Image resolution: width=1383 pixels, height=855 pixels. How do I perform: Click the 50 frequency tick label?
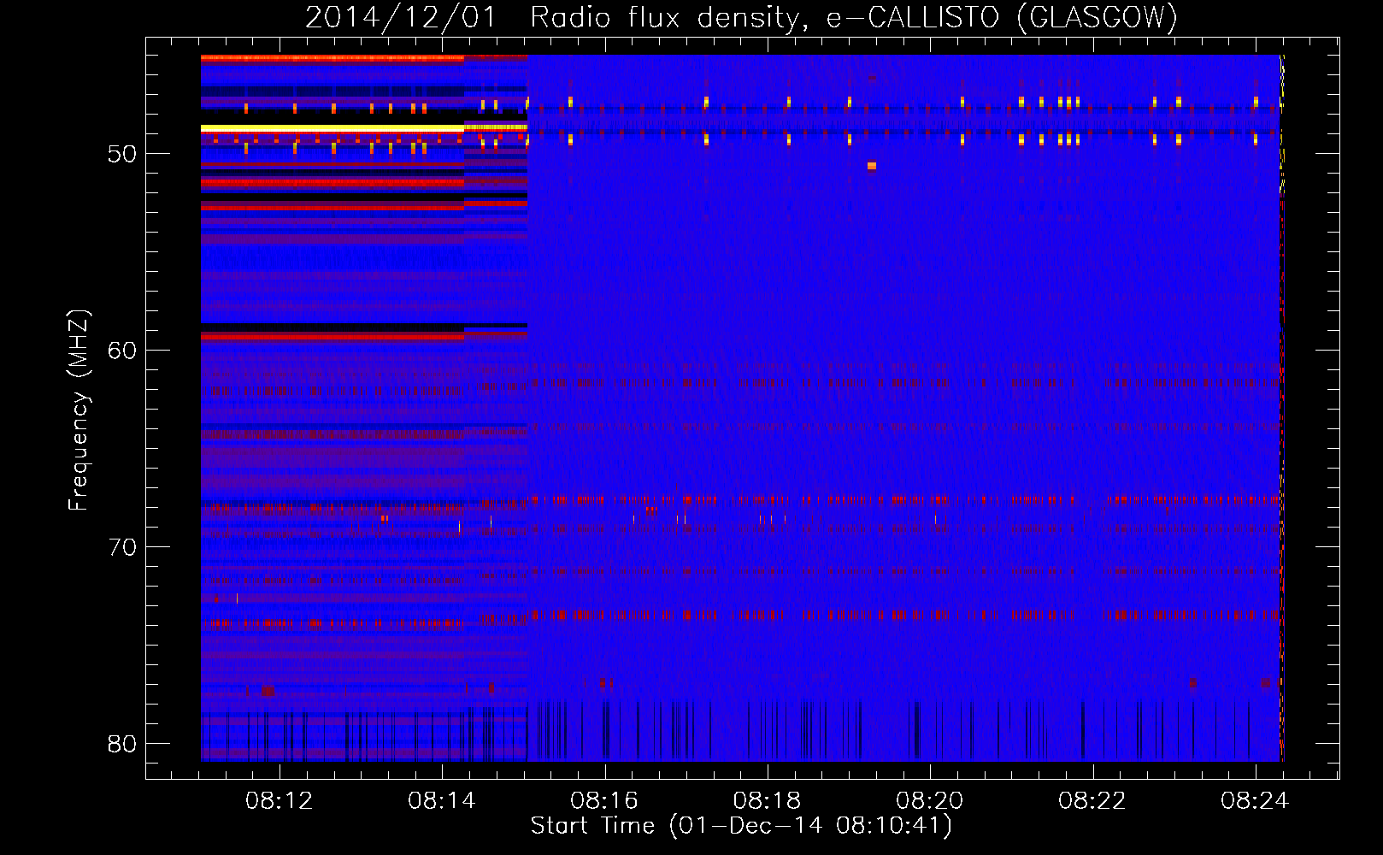point(122,155)
